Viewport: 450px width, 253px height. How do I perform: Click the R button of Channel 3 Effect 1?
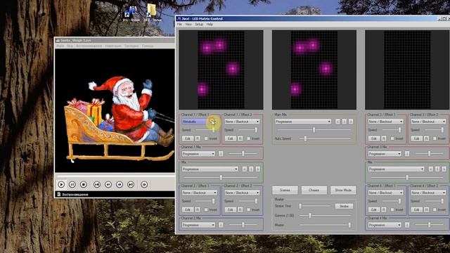click(x=384, y=138)
